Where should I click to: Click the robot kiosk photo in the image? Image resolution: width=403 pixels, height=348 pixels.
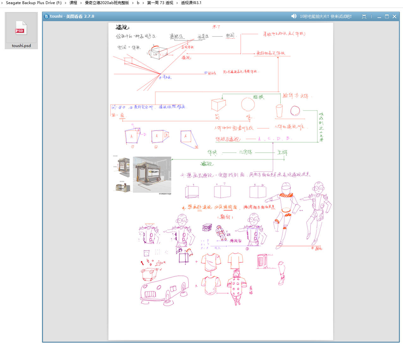click(152, 174)
